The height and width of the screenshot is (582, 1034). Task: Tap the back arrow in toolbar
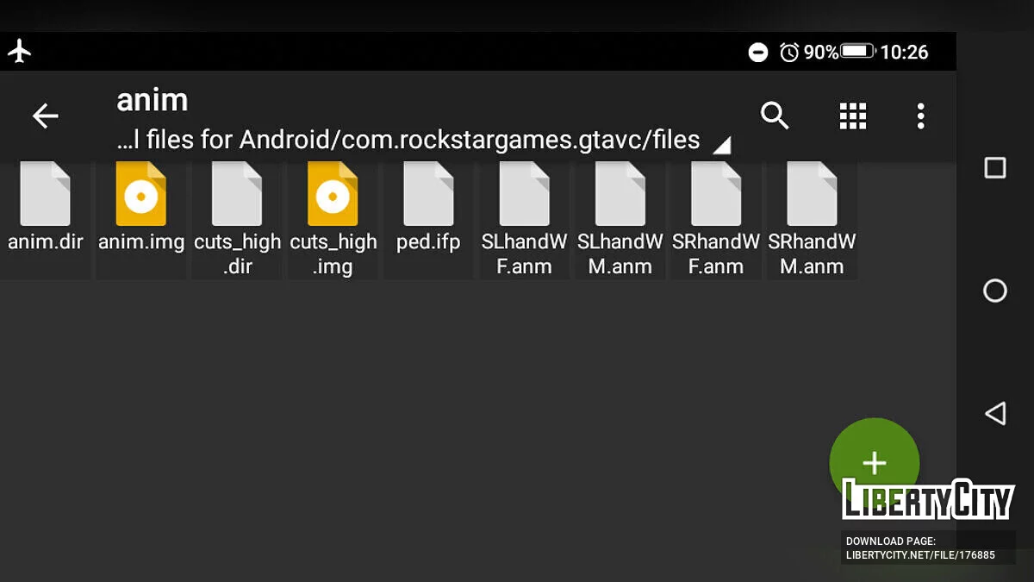pyautogui.click(x=45, y=116)
